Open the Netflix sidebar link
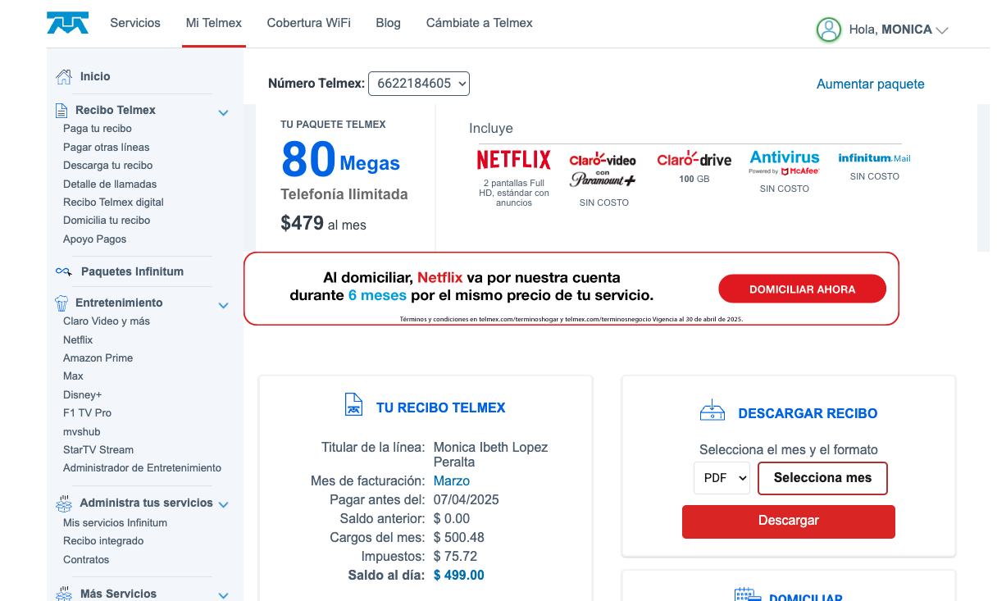The height and width of the screenshot is (601, 997). (78, 340)
